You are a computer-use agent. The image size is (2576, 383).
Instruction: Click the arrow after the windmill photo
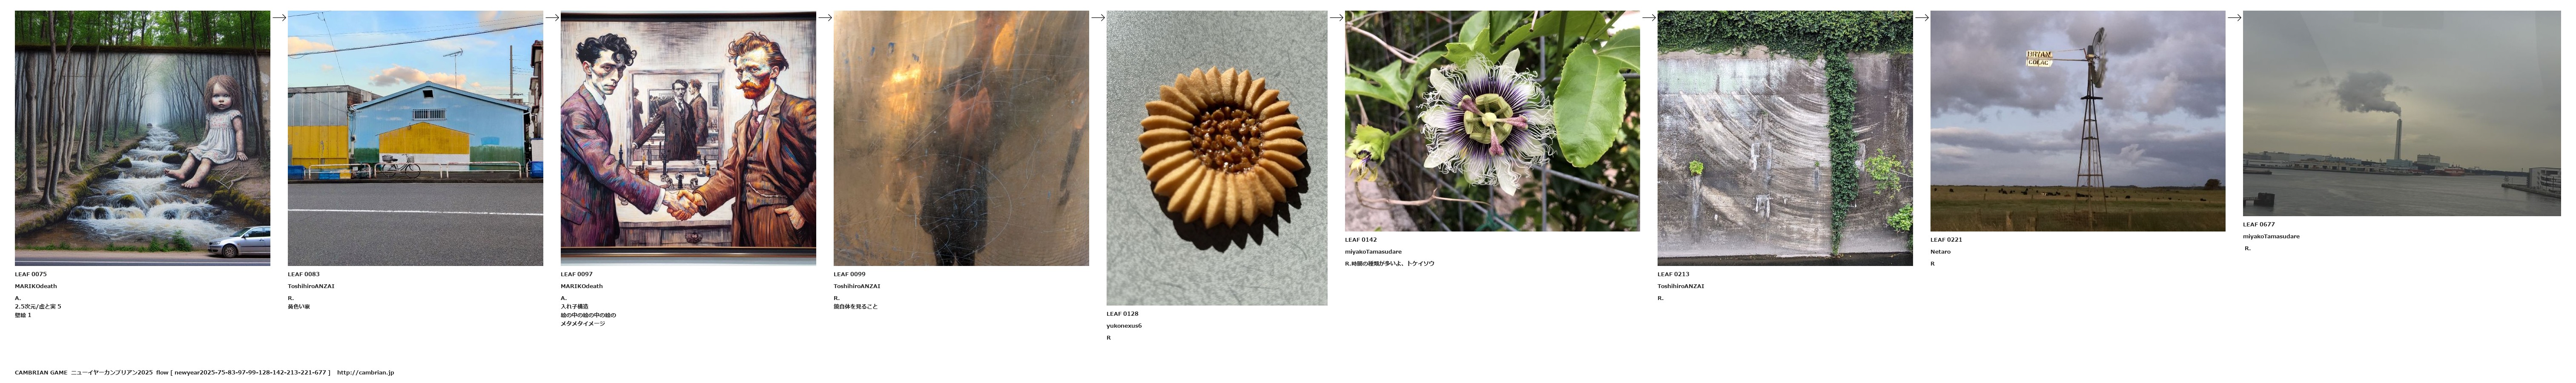tap(2235, 17)
